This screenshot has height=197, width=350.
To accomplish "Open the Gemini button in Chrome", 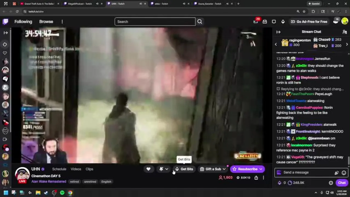I will point(314,4).
